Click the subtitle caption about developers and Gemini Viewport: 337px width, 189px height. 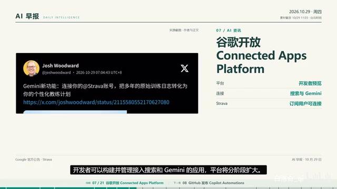click(x=168, y=170)
